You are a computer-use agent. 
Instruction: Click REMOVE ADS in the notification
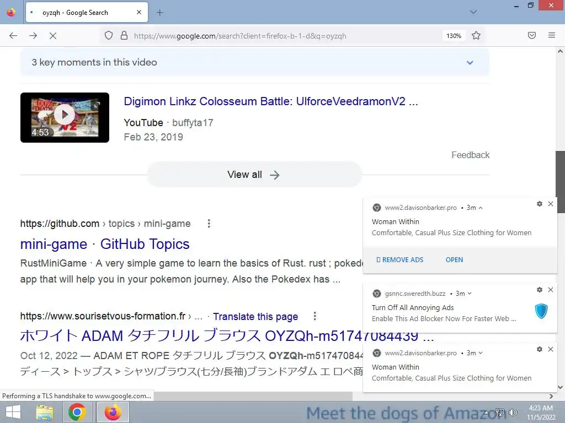pyautogui.click(x=399, y=260)
